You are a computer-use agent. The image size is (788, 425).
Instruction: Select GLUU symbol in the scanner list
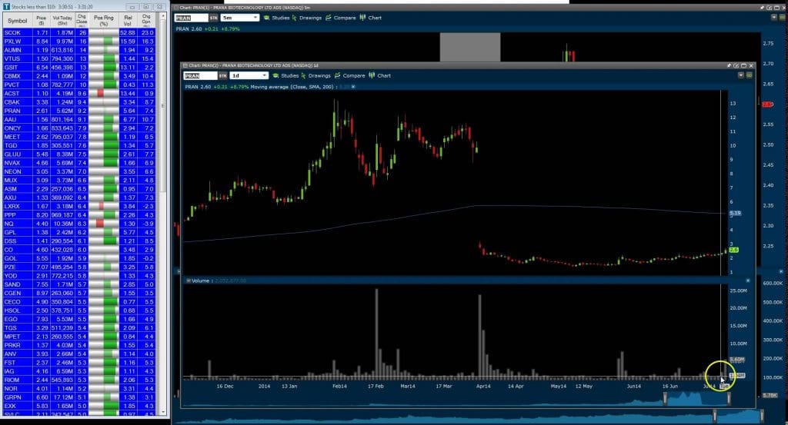click(12, 154)
